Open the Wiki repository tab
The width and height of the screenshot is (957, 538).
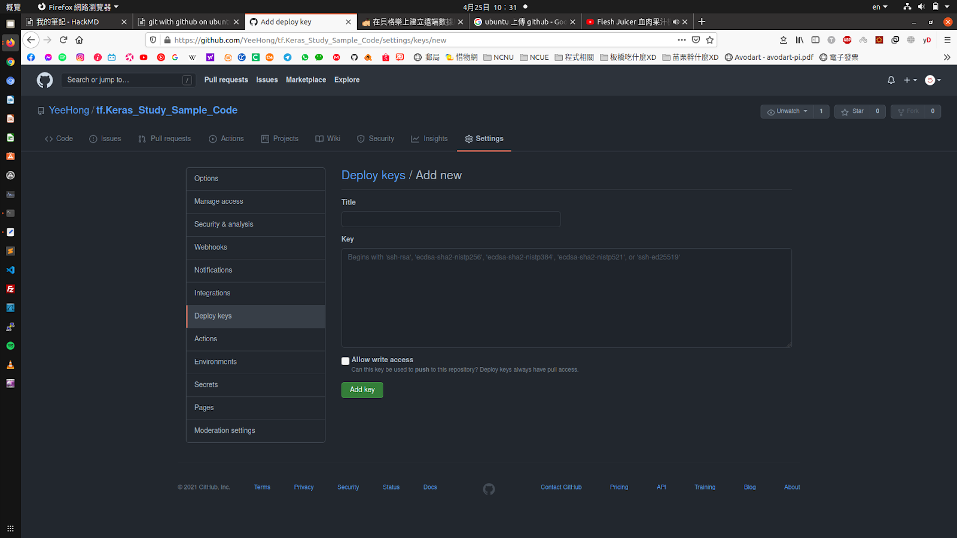pyautogui.click(x=328, y=139)
